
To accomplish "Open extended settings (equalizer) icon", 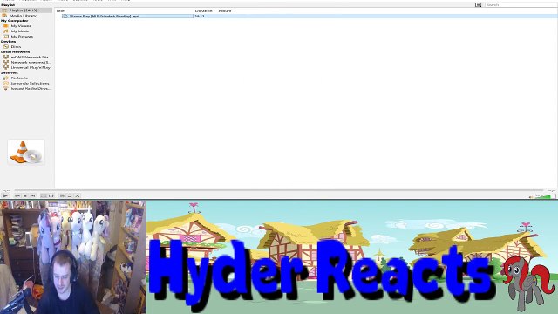I will pyautogui.click(x=51, y=195).
